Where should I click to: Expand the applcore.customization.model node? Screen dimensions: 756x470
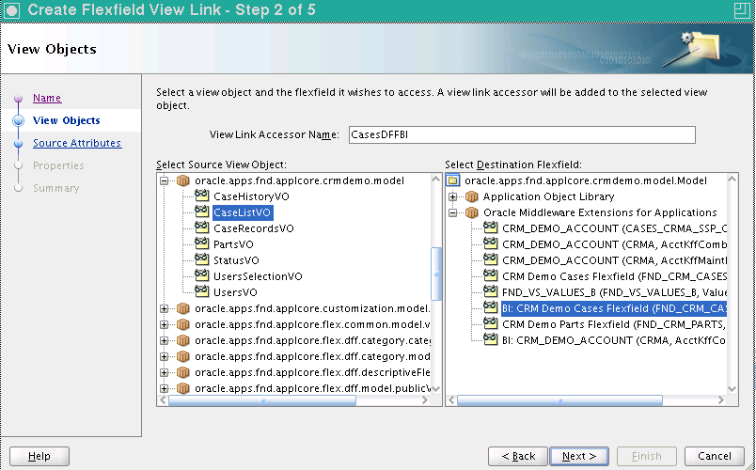(x=164, y=308)
